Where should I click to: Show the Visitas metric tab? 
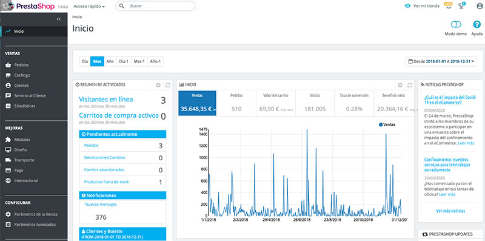pos(315,103)
